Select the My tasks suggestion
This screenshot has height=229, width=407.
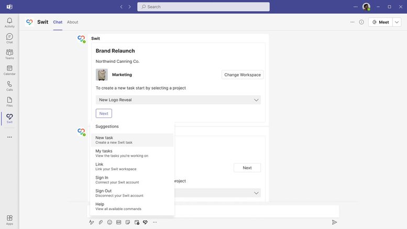[x=133, y=153]
